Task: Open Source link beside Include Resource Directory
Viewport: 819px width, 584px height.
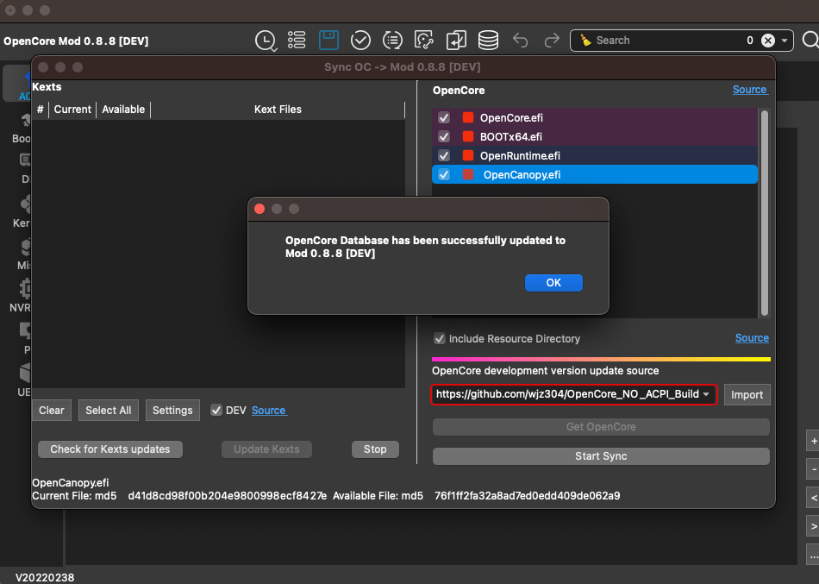Action: click(752, 338)
